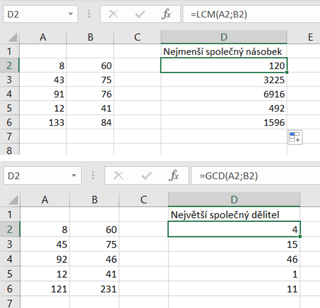The image size is (320, 308).
Task: Click Select All triangle in upper sheet corner
Action: [x=13, y=37]
